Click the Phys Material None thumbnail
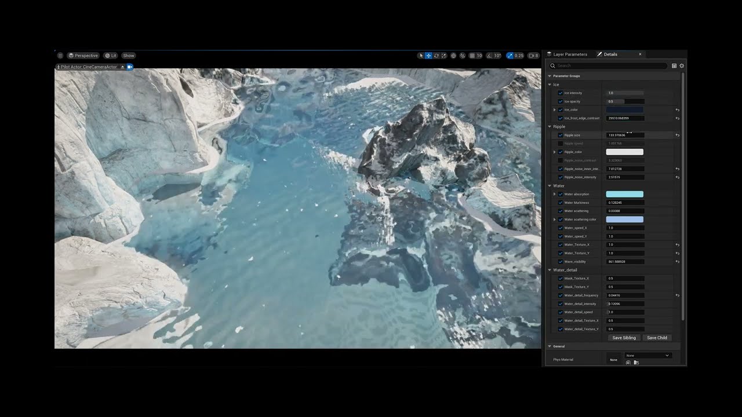742x417 pixels. click(x=613, y=360)
